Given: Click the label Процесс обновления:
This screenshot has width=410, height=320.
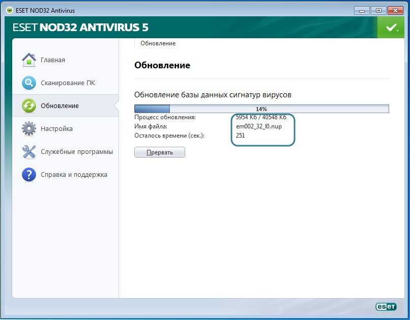Looking at the screenshot, I should pos(165,117).
